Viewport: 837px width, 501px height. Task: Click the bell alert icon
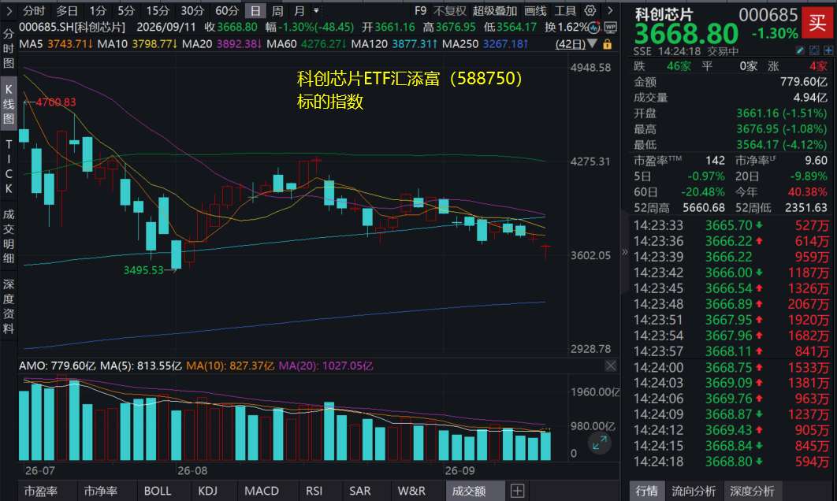click(x=814, y=50)
